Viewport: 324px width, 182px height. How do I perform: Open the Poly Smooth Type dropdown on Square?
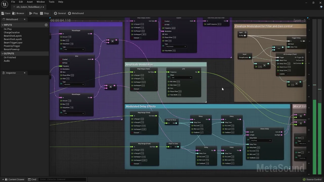pos(176,47)
